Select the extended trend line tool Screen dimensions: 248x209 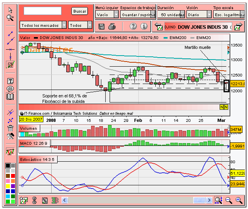click(x=11, y=41)
